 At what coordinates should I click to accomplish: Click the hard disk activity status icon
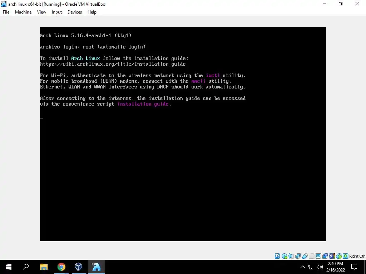[x=277, y=256]
